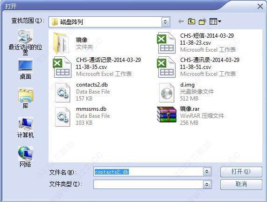Open the view menu dropdown
This screenshot has height=202, width=267.
[x=215, y=21]
